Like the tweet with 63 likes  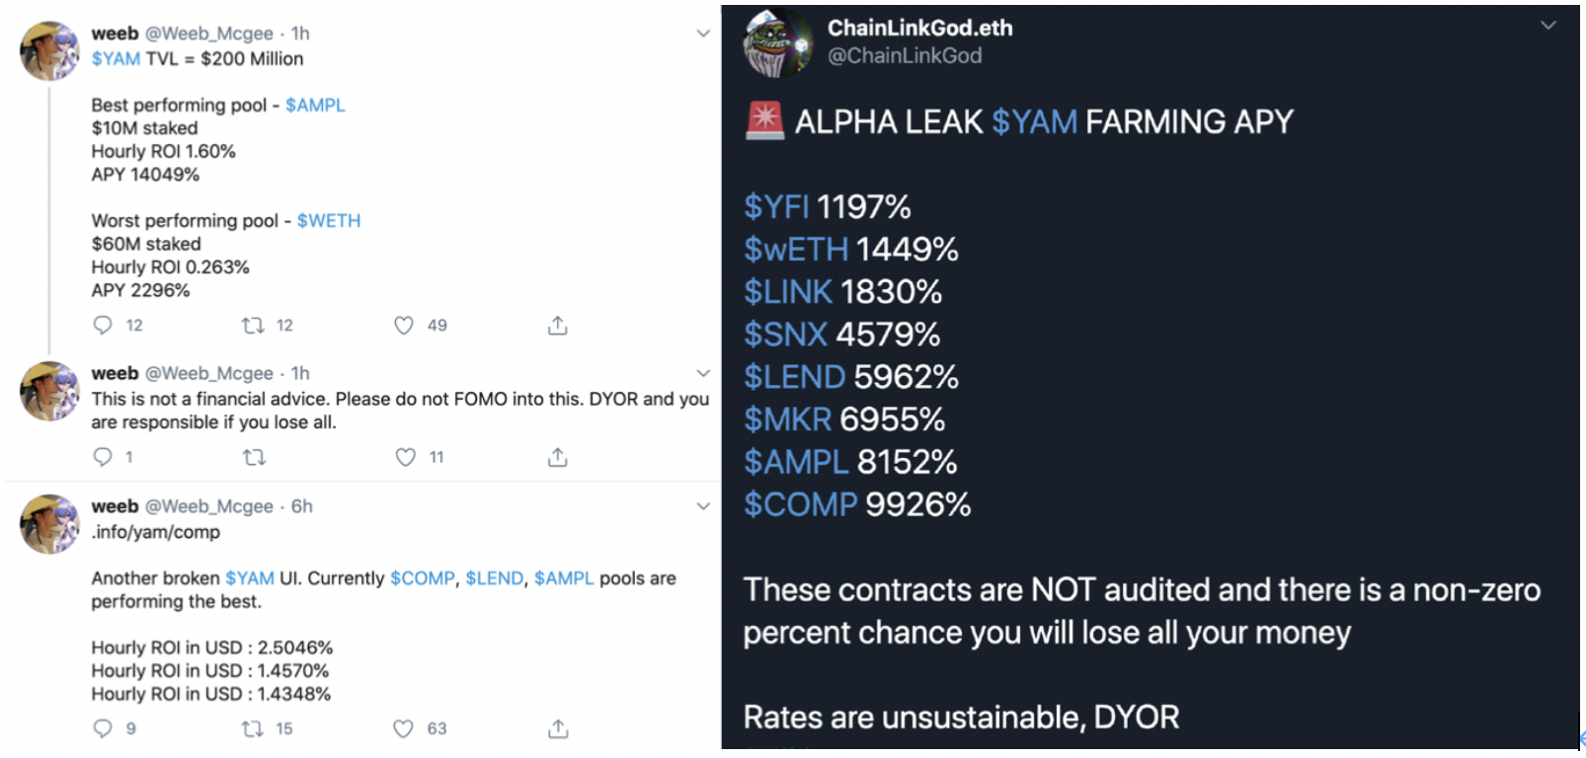click(x=403, y=728)
